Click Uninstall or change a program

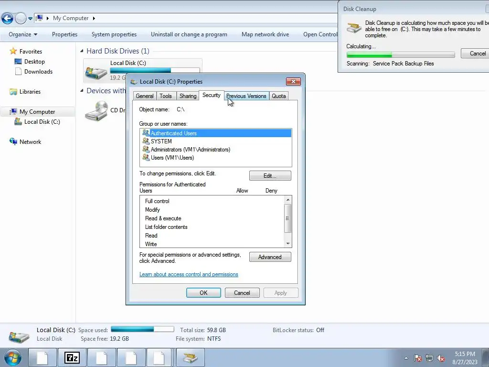click(189, 34)
